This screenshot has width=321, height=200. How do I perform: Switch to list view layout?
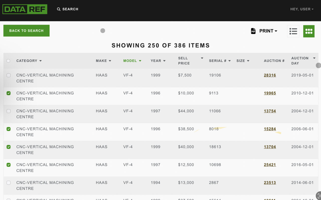293,31
